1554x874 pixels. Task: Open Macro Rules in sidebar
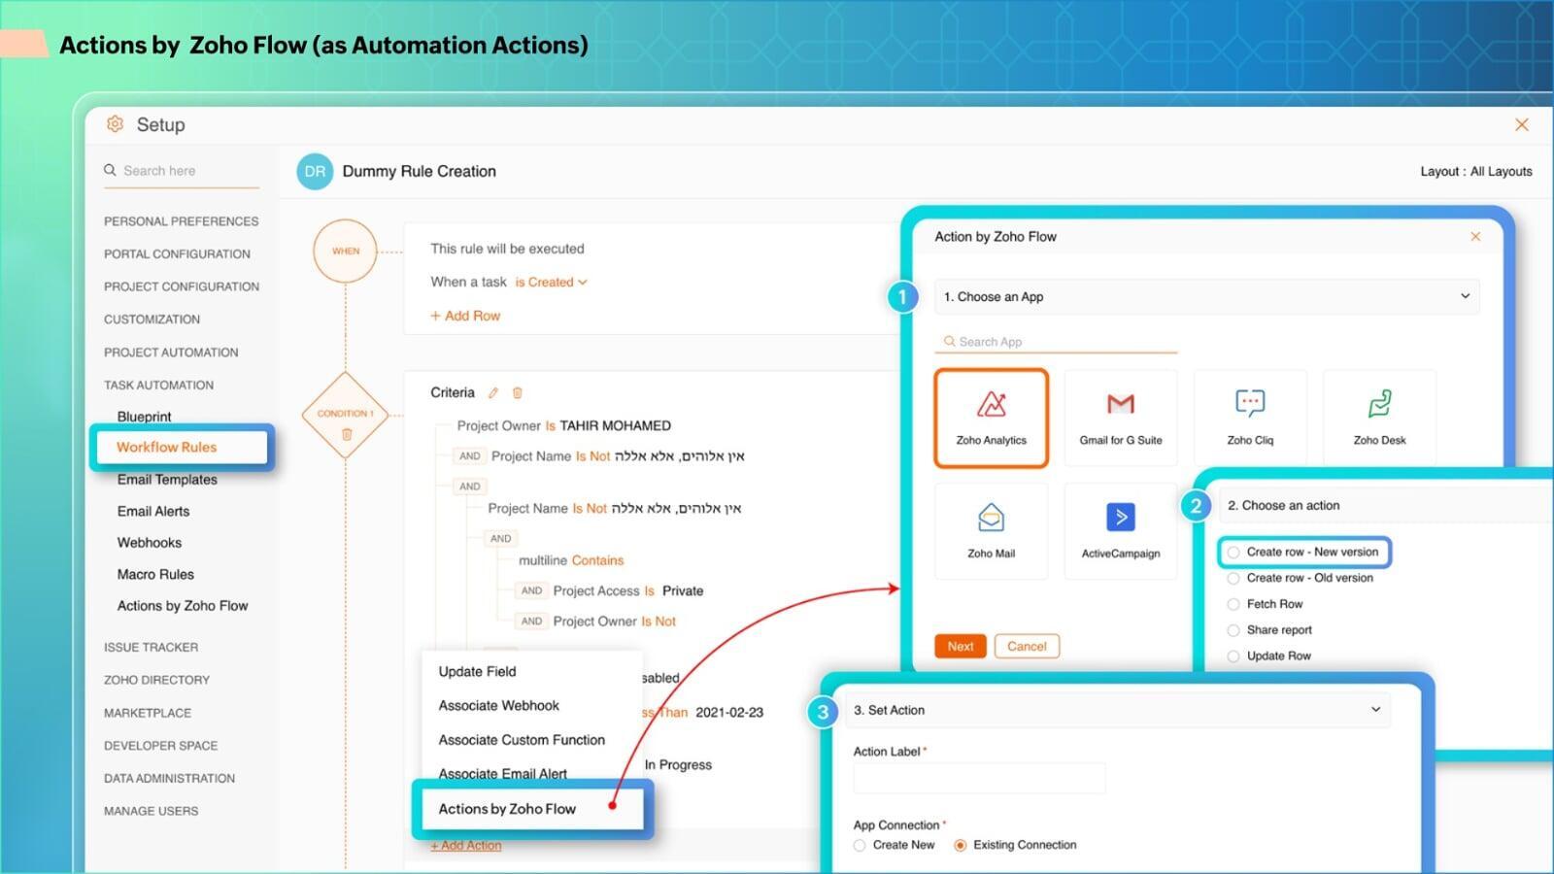click(x=155, y=574)
